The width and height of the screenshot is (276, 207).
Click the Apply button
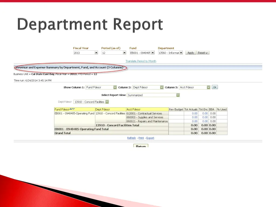coord(191,53)
